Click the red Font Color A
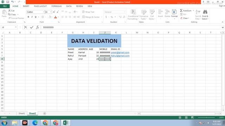 tap(56, 17)
